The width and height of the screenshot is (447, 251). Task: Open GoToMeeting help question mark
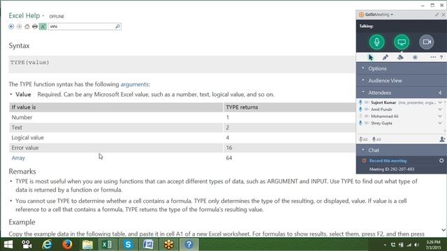tap(441, 57)
